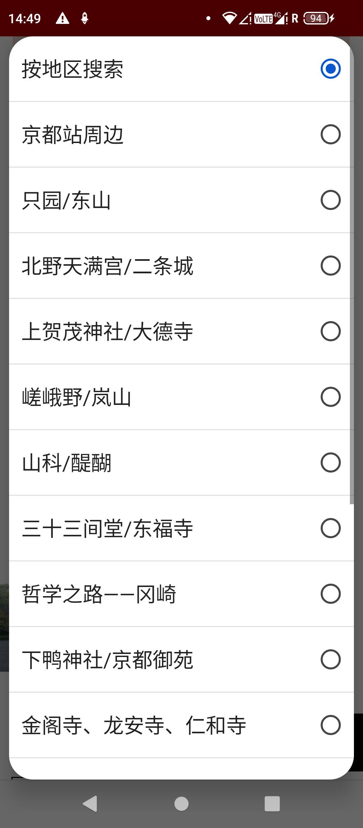Tap the VoLTE status bar icon

coord(264,19)
